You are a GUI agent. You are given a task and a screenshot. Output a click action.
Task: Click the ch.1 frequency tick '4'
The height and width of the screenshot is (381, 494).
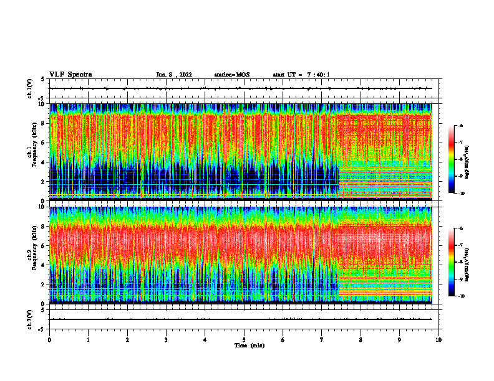tap(44, 162)
